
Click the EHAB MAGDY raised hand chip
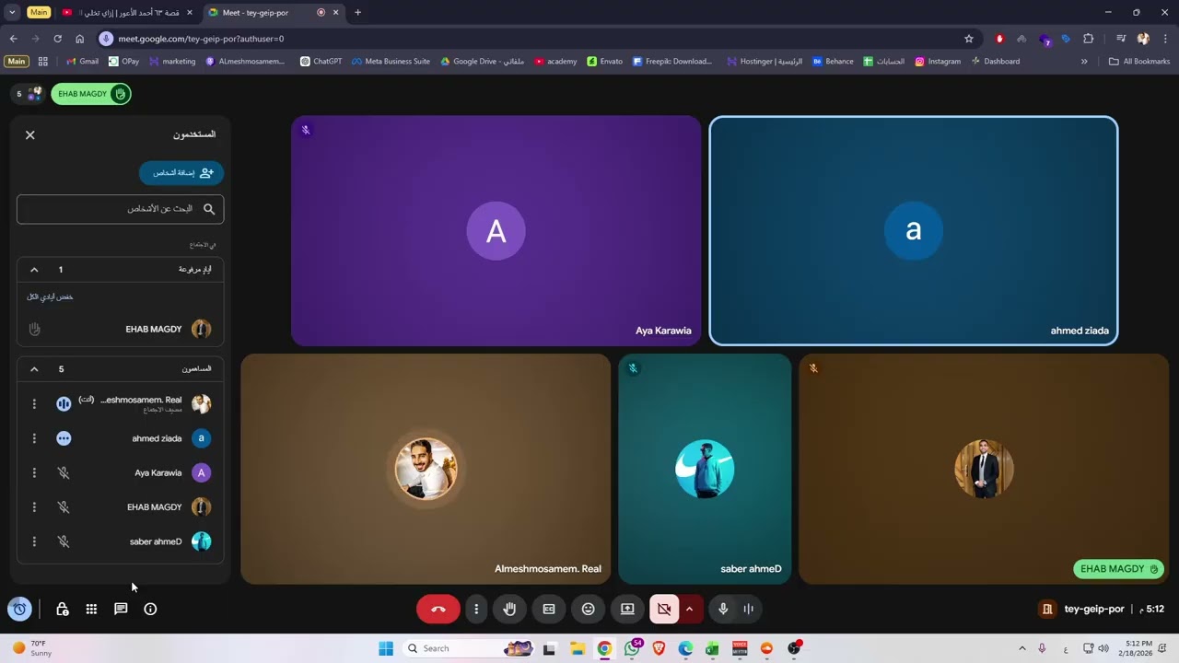click(90, 94)
